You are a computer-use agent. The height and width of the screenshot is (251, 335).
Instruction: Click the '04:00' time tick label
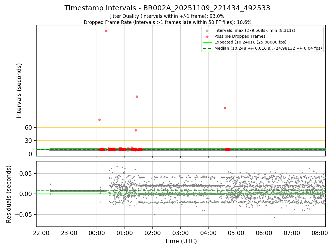[208, 233]
